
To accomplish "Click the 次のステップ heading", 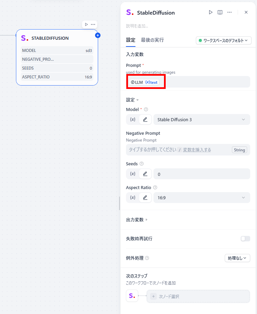I will click(136, 276).
